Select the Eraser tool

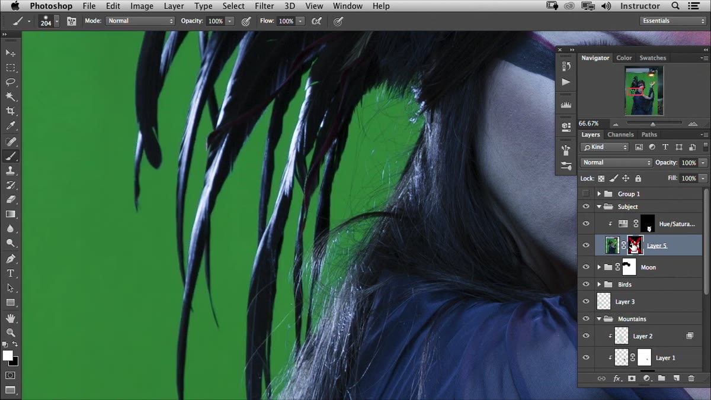(x=11, y=200)
